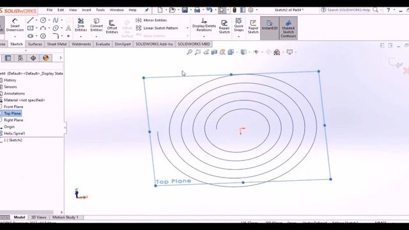The width and height of the screenshot is (409, 230).
Task: Pin the menu bar
Action: tap(147, 10)
